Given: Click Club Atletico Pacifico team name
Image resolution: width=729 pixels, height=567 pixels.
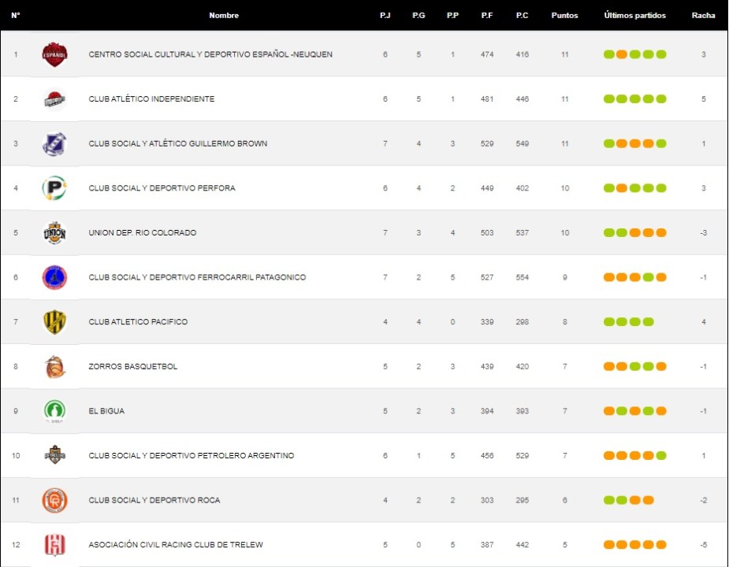Looking at the screenshot, I should point(138,322).
